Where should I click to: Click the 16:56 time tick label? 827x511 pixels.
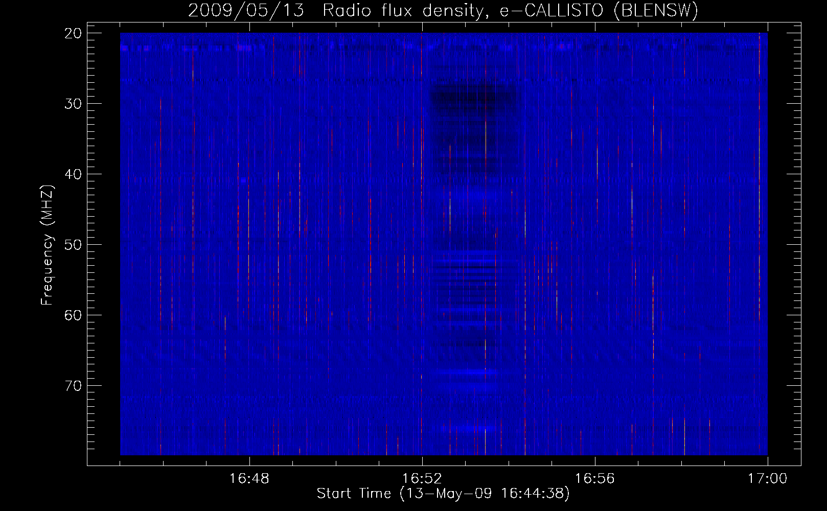595,479
